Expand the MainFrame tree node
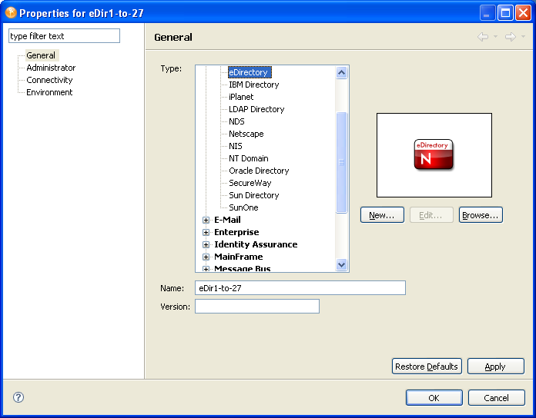 click(206, 257)
